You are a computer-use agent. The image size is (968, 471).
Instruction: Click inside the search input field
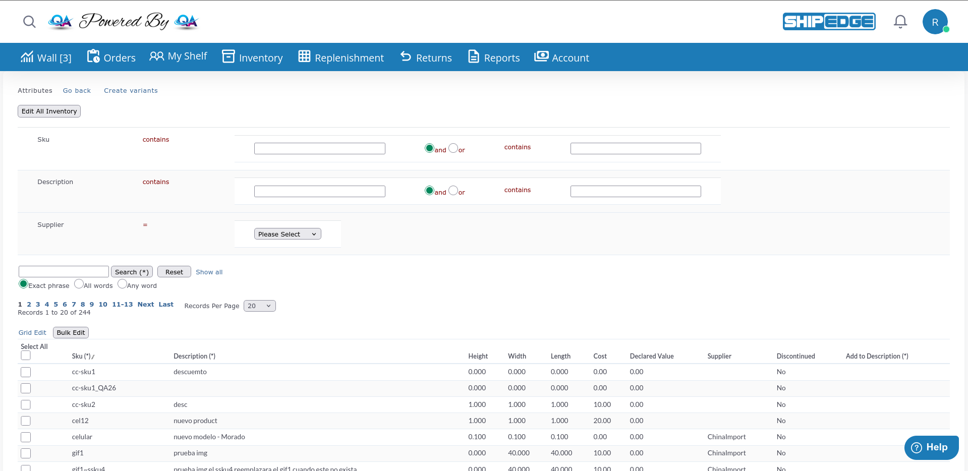[x=63, y=271]
